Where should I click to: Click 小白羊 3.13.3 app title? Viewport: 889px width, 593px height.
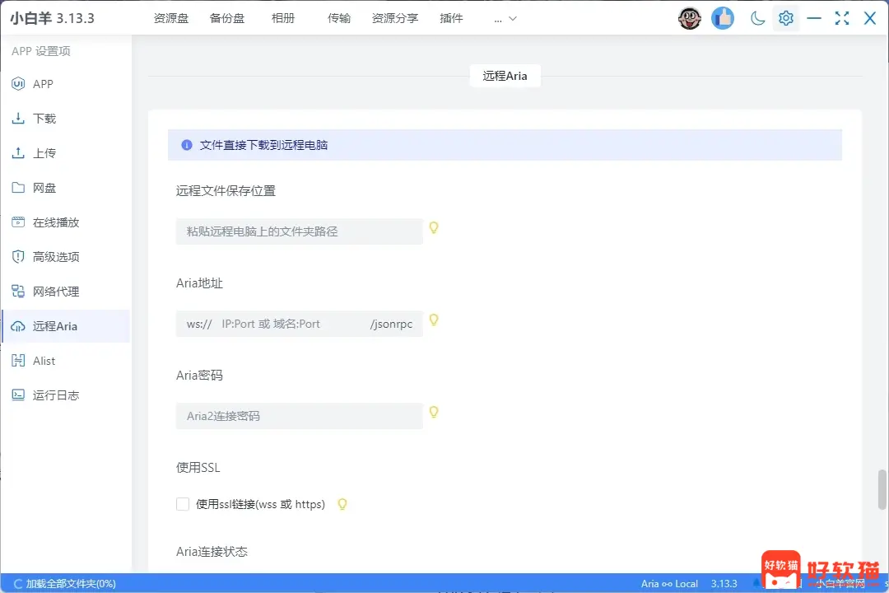[52, 18]
